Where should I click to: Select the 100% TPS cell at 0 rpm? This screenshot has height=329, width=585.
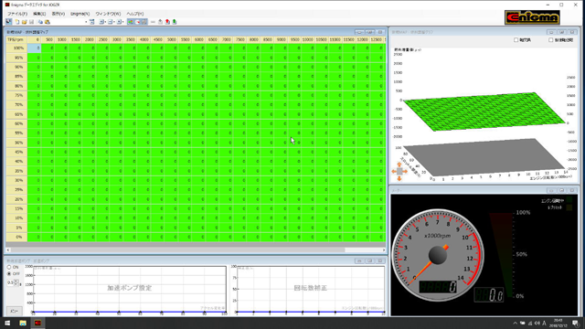coord(34,48)
